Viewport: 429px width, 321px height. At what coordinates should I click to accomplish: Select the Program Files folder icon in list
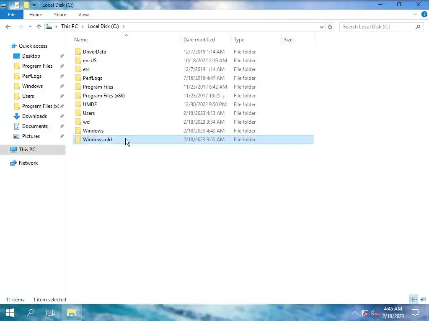pos(78,87)
